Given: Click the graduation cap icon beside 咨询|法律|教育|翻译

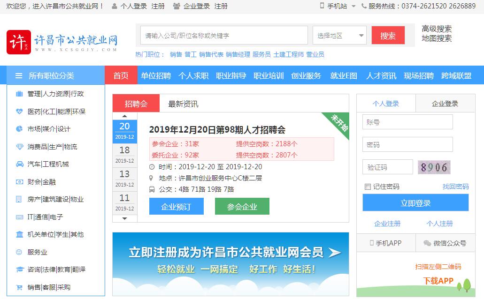Looking at the screenshot, I should (x=19, y=269).
